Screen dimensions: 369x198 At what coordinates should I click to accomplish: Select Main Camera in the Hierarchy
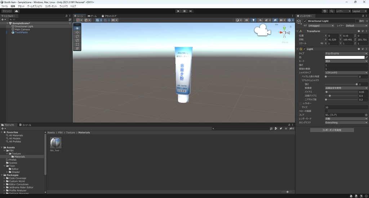22,30
